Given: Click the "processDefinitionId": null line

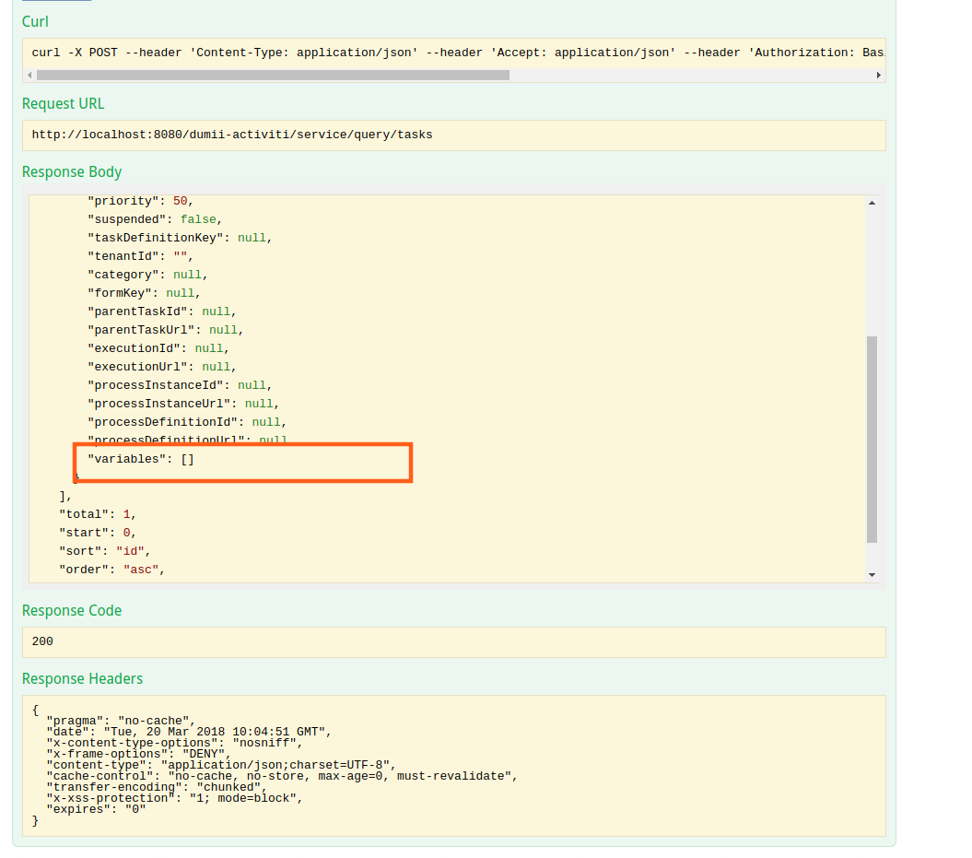Looking at the screenshot, I should point(187,422).
